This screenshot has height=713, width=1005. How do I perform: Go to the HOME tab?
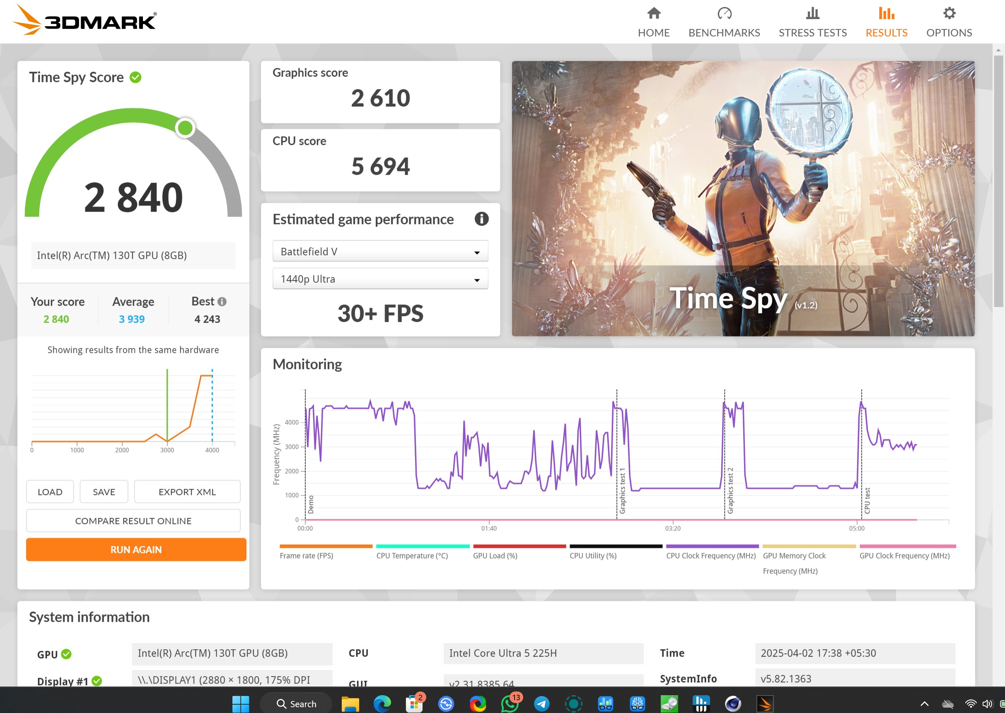point(653,22)
